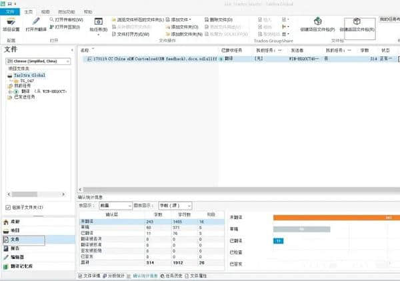The height and width of the screenshot is (281, 400).
Task: Switch to 分析统计 bottom tab
Action: point(114,276)
